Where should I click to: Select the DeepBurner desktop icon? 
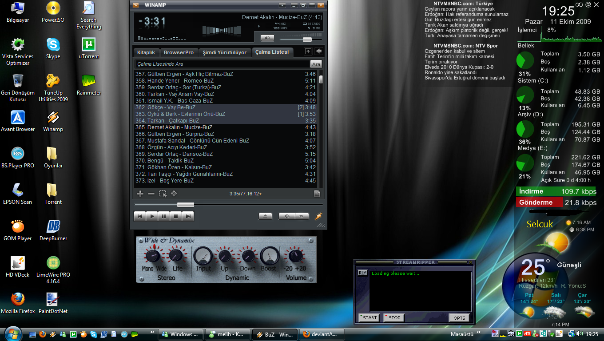pos(53,230)
